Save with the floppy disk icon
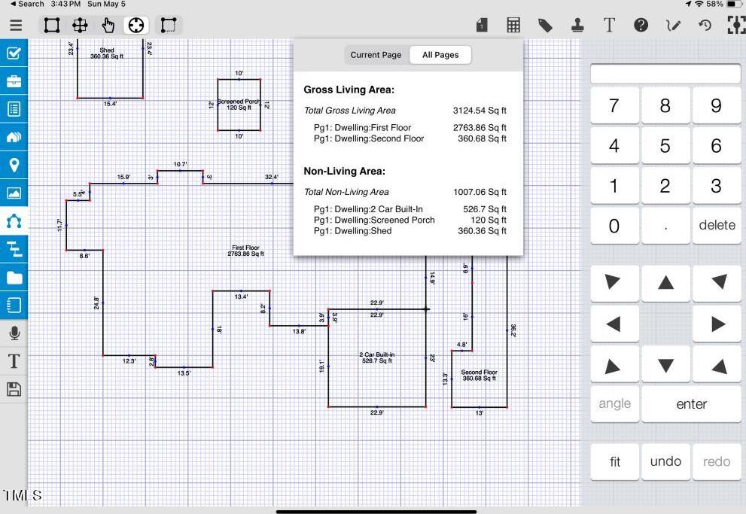746x514 pixels. [14, 389]
